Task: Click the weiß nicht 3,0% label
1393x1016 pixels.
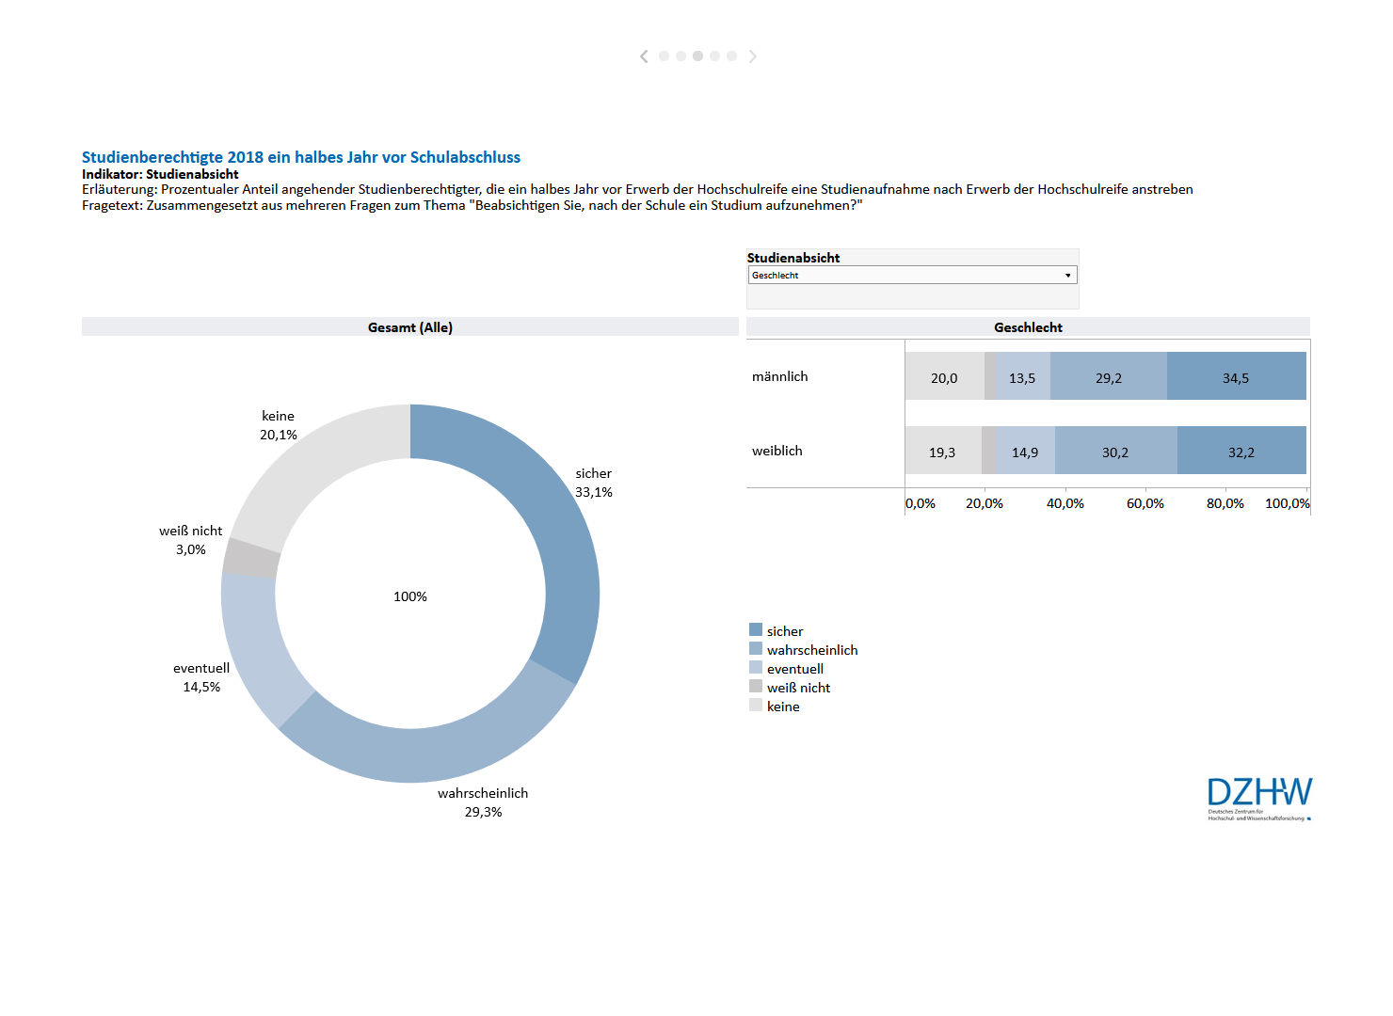Action: 191,540
